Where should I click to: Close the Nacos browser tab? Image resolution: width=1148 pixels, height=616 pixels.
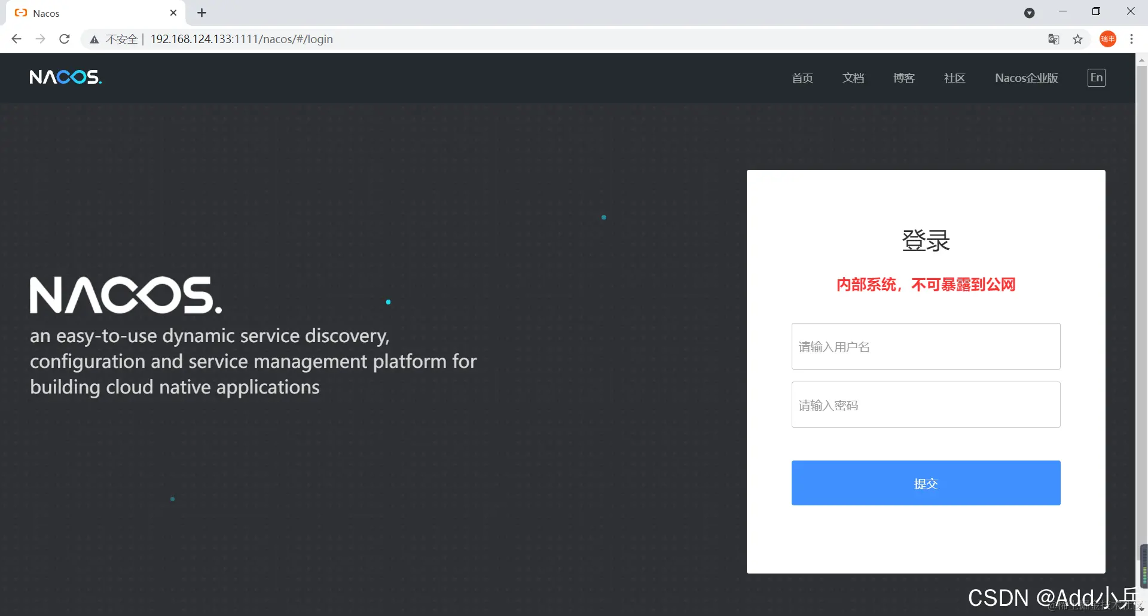173,13
